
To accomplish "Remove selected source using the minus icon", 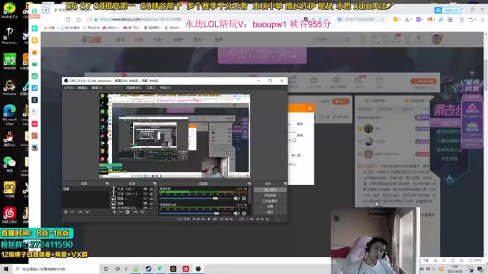I will click(x=121, y=212).
